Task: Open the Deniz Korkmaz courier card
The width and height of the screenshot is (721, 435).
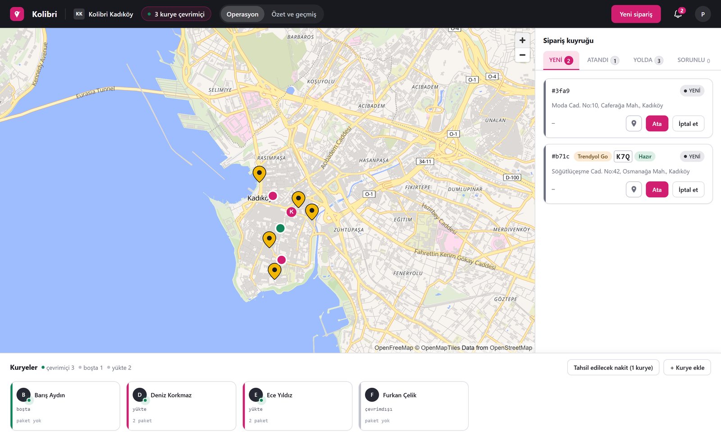Action: pyautogui.click(x=181, y=406)
